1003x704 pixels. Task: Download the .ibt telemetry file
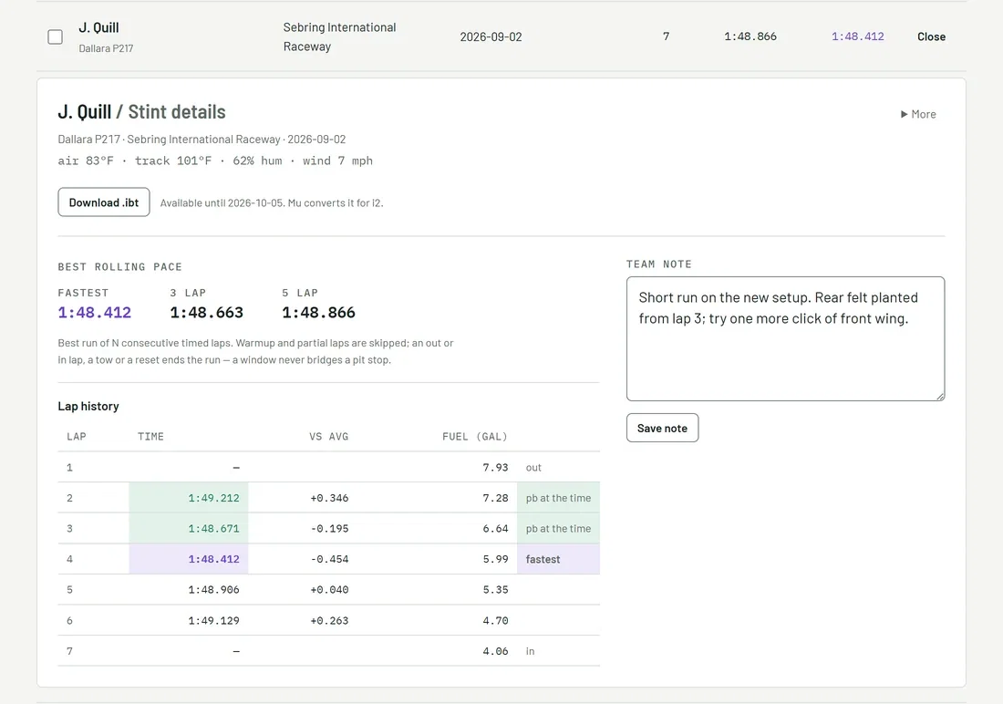104,202
